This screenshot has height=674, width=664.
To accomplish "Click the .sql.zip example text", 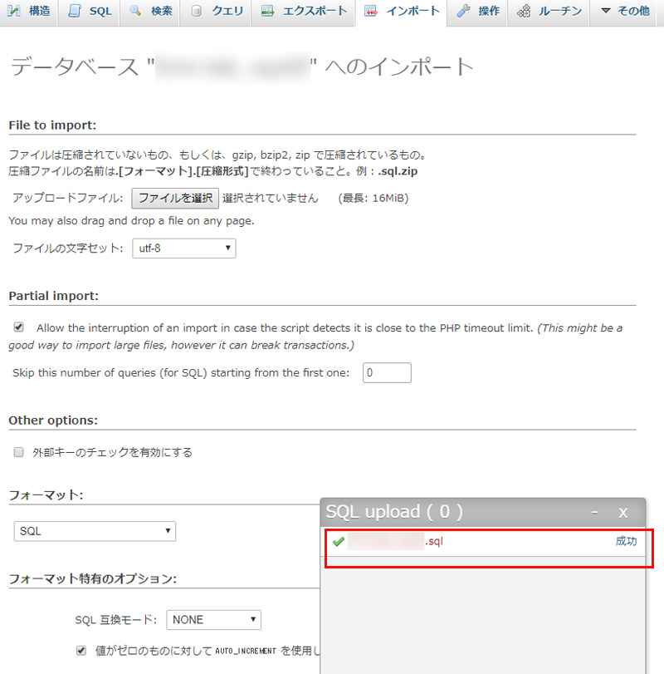I will [x=398, y=171].
